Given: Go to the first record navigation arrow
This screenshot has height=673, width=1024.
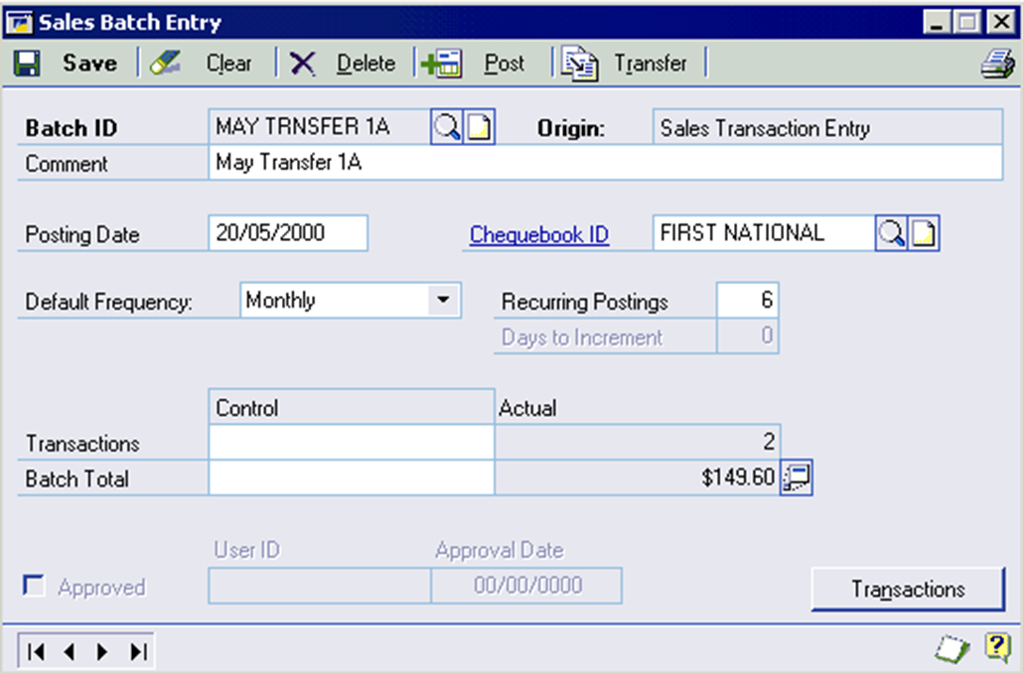Looking at the screenshot, I should tap(37, 651).
